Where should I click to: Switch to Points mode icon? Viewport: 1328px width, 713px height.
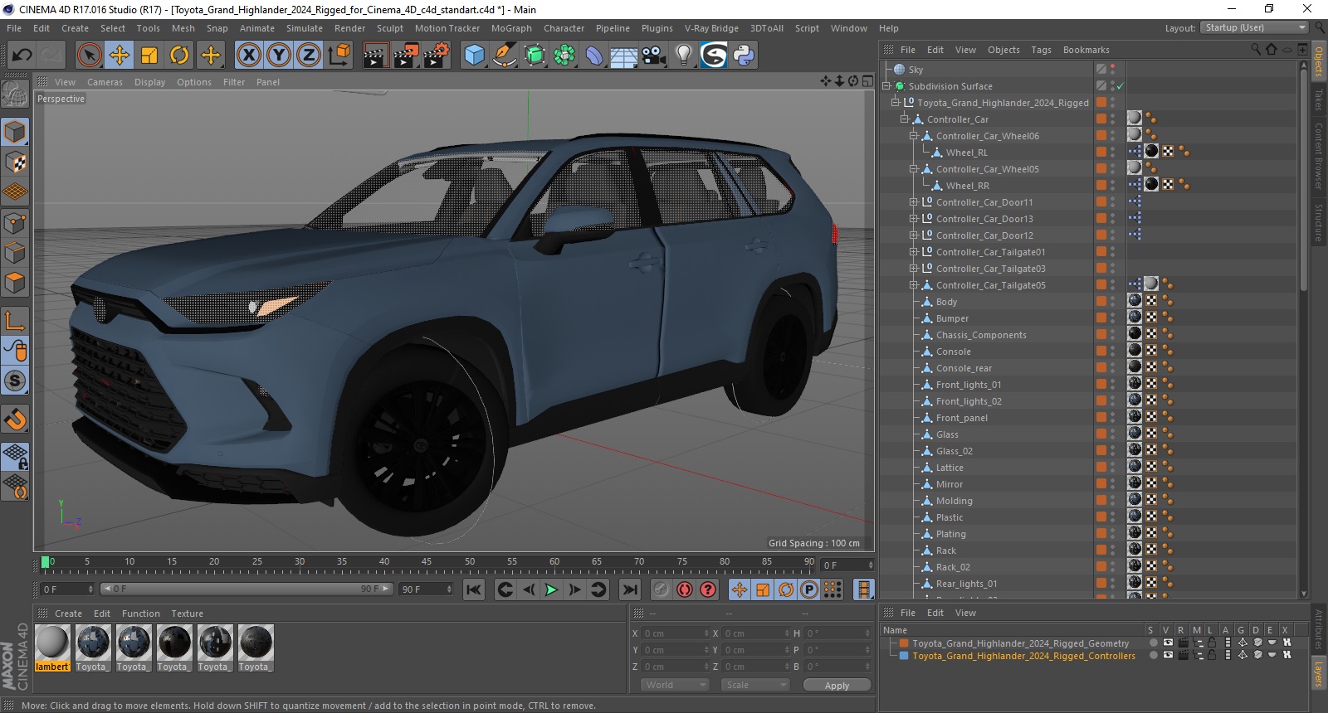pyautogui.click(x=15, y=223)
